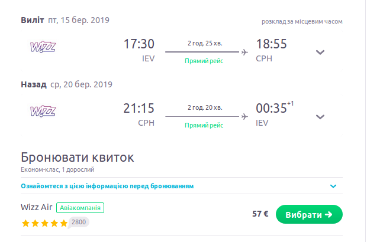Expand the return flight details chevron

click(320, 116)
